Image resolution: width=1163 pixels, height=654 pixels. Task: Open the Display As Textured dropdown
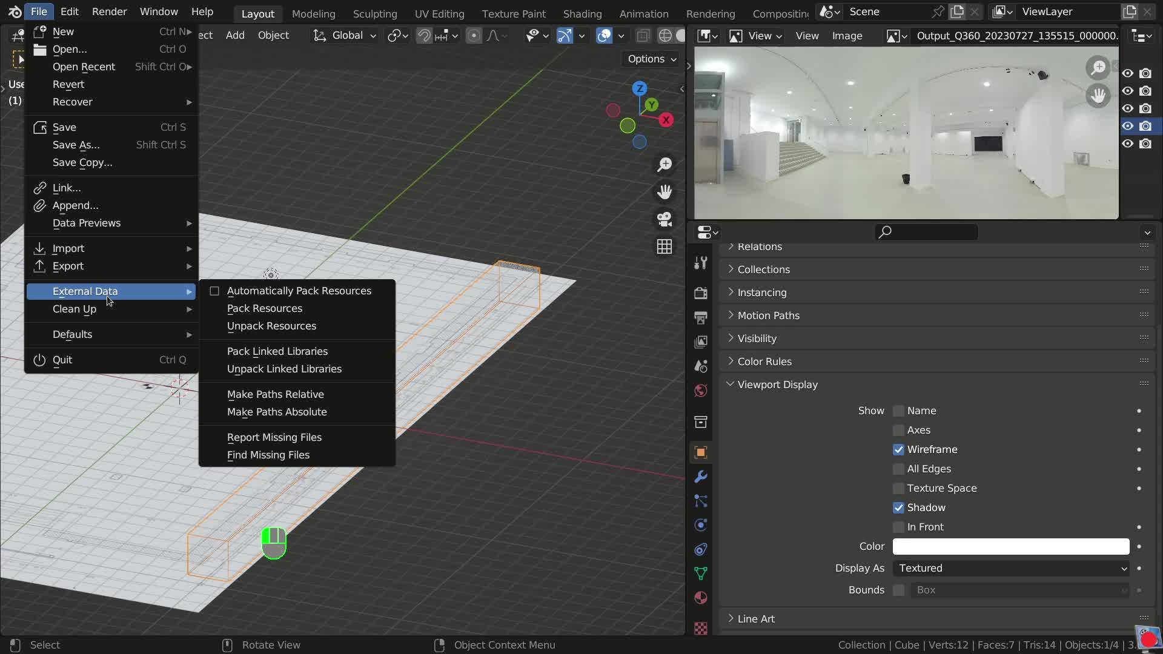1010,568
